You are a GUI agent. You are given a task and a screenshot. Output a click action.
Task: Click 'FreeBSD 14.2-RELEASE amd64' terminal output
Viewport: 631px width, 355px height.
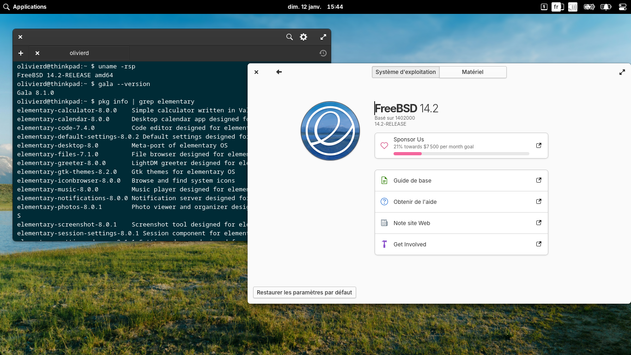click(x=65, y=75)
